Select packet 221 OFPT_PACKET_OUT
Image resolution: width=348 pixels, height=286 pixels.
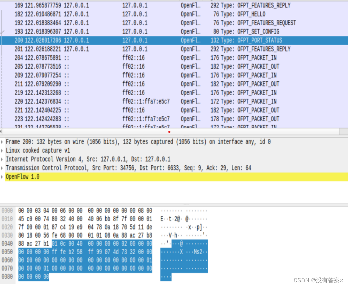pos(126,110)
